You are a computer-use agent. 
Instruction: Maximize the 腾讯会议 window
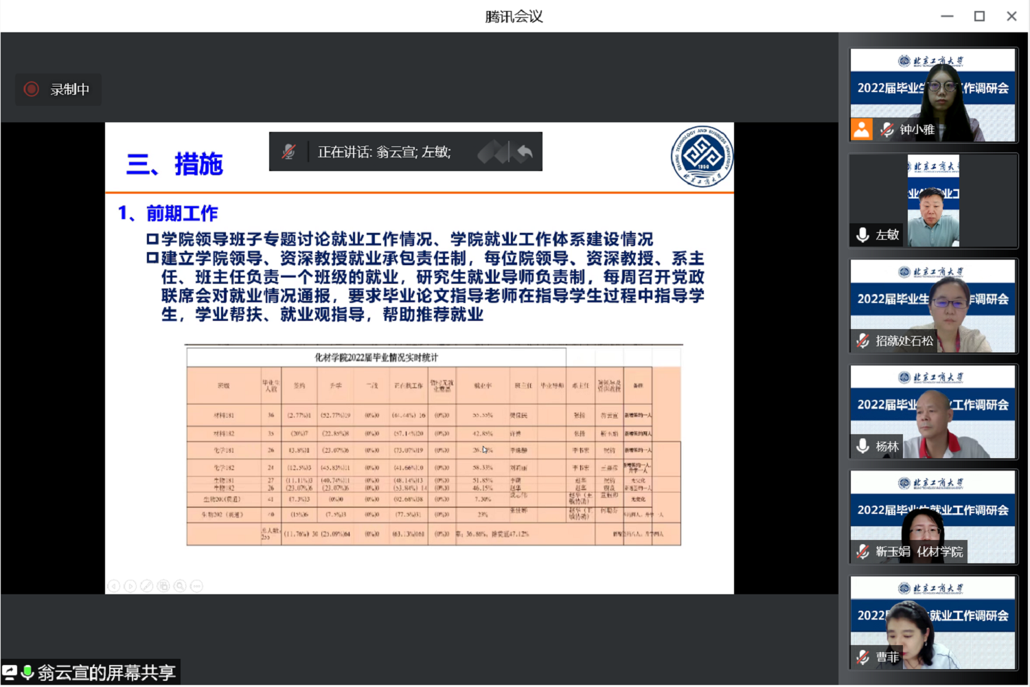click(x=979, y=16)
